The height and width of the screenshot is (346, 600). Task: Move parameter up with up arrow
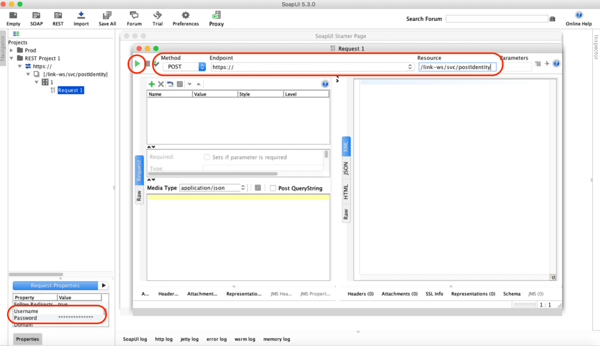pos(198,84)
